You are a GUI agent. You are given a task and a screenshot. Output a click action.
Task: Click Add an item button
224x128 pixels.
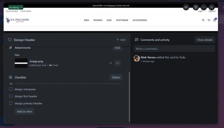pos(24,112)
